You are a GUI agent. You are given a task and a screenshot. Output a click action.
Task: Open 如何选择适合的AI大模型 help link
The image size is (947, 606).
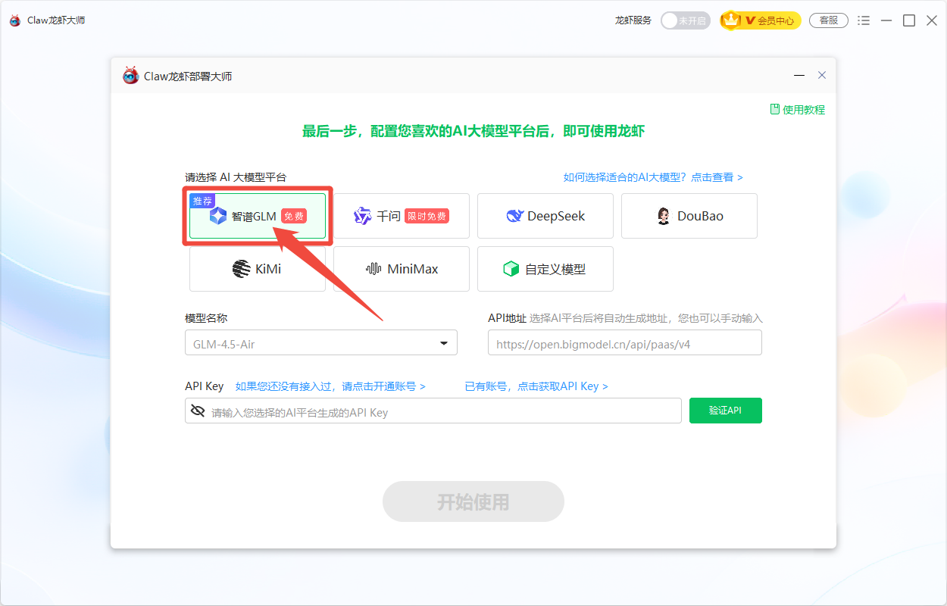click(x=653, y=177)
